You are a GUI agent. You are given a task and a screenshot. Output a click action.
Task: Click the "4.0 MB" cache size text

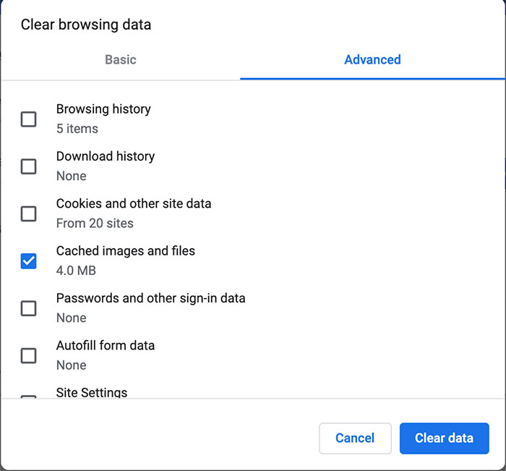tap(76, 271)
